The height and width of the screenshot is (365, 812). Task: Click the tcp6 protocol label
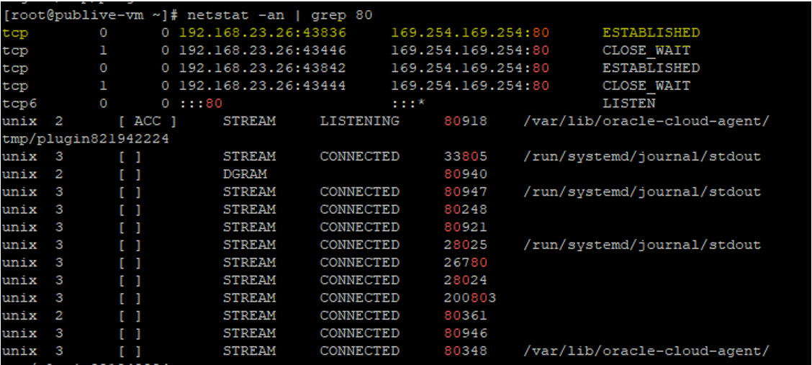click(19, 104)
